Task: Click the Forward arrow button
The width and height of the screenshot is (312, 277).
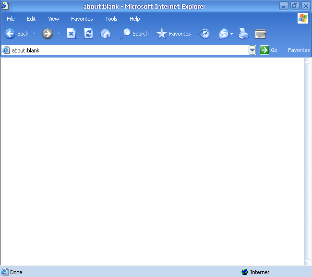Action: pos(48,34)
